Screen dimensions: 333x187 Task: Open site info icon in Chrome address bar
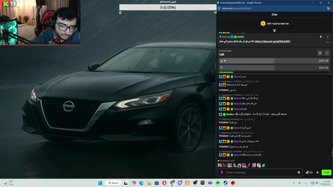(219, 8)
